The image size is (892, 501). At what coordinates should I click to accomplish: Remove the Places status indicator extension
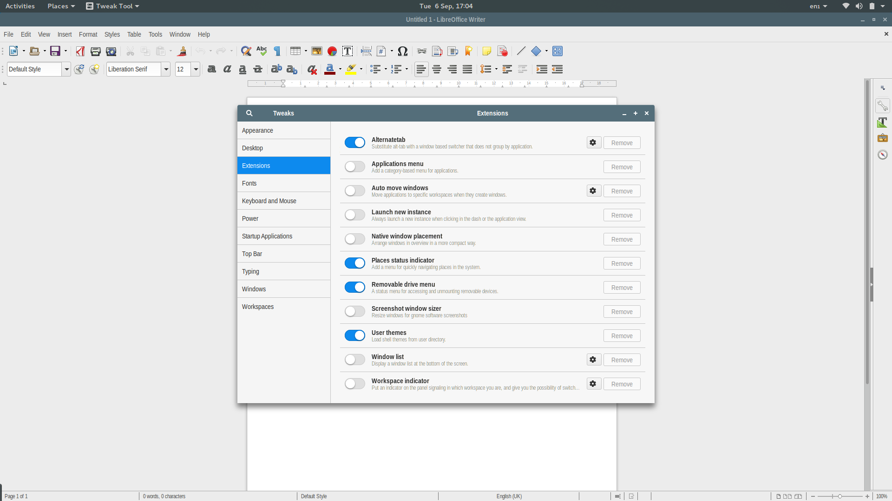pyautogui.click(x=622, y=263)
